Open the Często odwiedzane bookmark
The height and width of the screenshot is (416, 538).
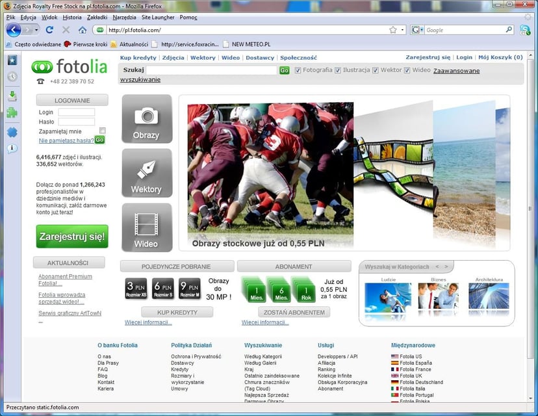point(34,44)
